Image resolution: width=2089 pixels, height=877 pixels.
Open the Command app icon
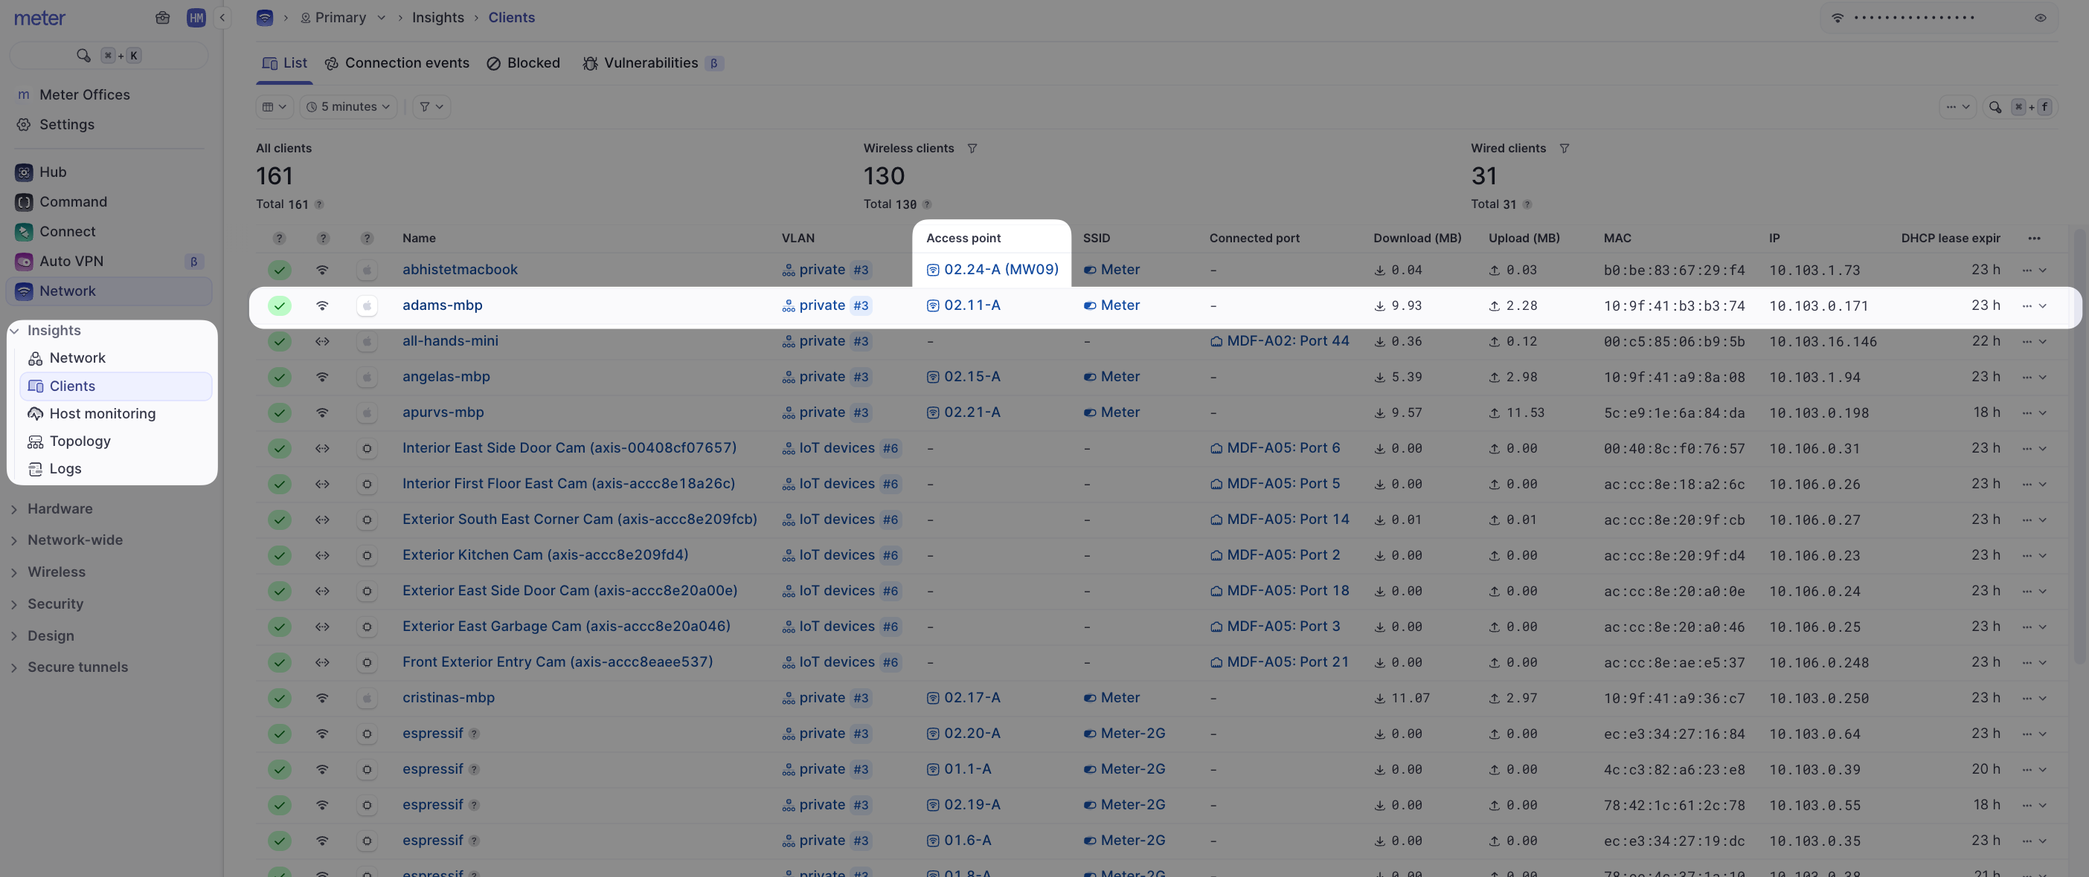pyautogui.click(x=24, y=201)
